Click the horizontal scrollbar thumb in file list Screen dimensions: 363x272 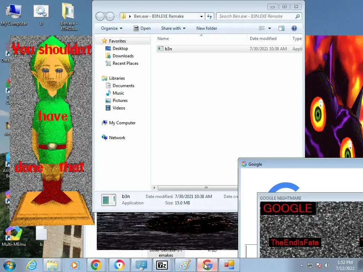tap(198, 188)
